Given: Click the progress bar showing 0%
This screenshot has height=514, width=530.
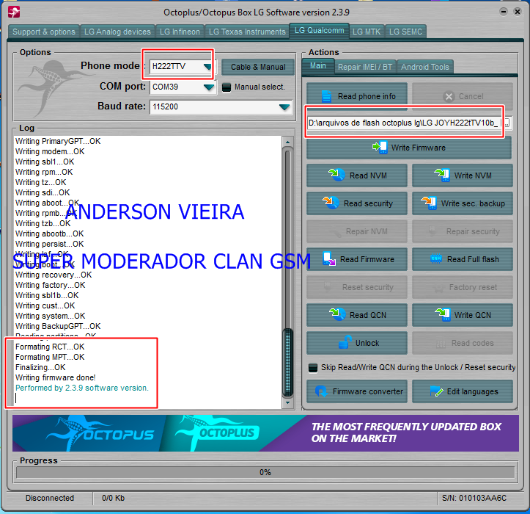Looking at the screenshot, I should [x=265, y=472].
